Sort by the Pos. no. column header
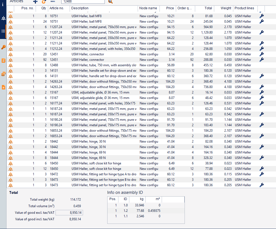 25,8
